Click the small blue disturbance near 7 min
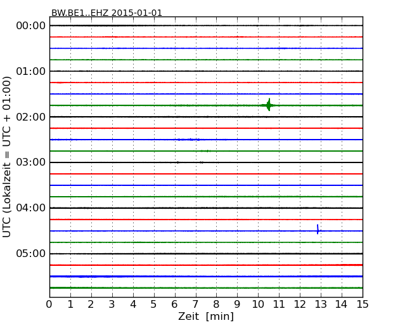412x330 pixels. tap(189, 140)
